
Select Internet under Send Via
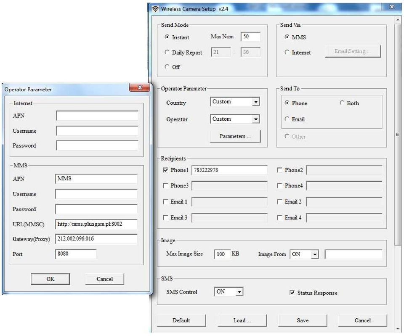[287, 52]
